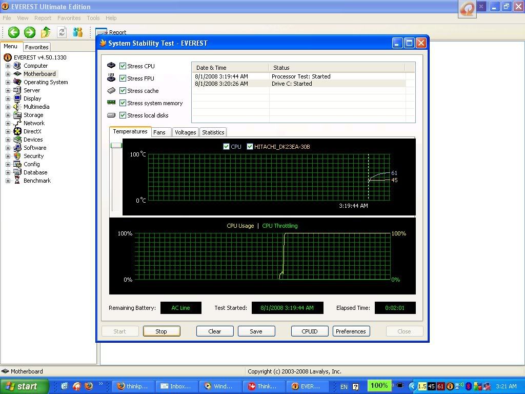Click the Clear button
Screen dimensions: 525x394
click(215, 331)
